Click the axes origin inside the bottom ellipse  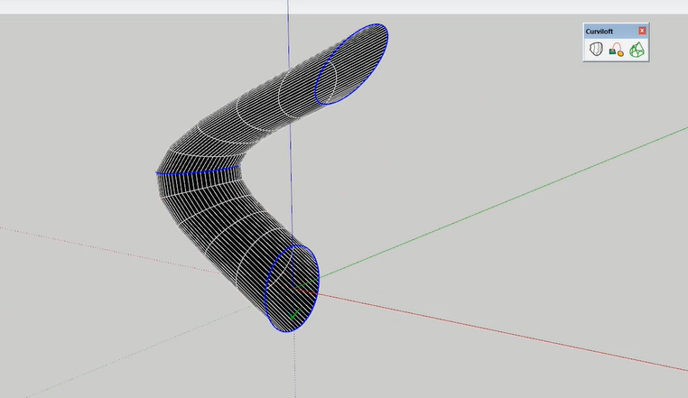coord(294,290)
